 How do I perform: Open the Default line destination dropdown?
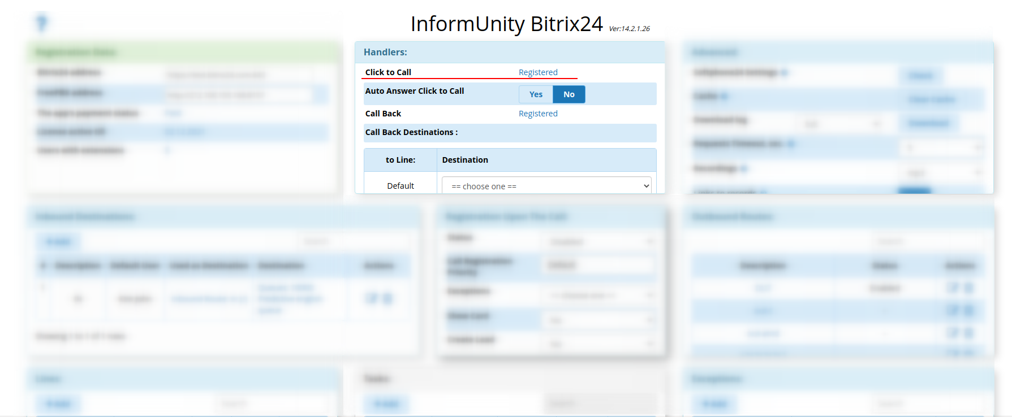[x=547, y=186]
